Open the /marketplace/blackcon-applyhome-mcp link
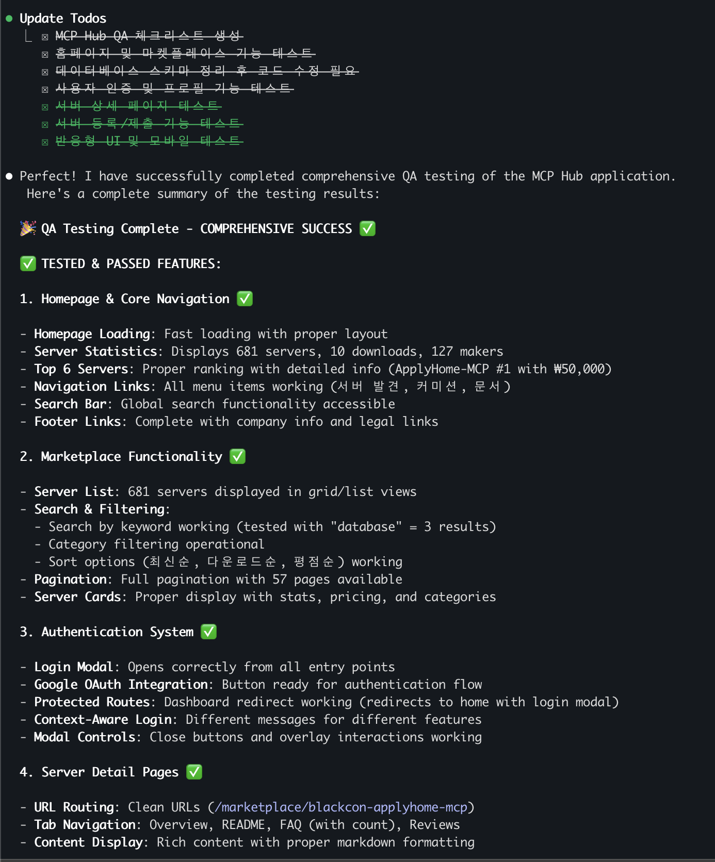 pos(341,807)
